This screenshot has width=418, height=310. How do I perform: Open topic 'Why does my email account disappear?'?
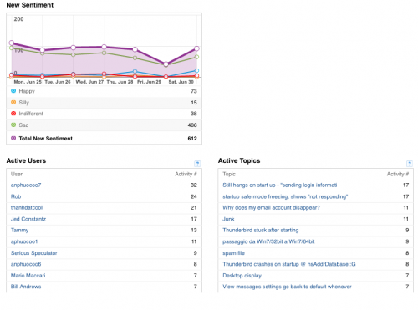(271, 207)
